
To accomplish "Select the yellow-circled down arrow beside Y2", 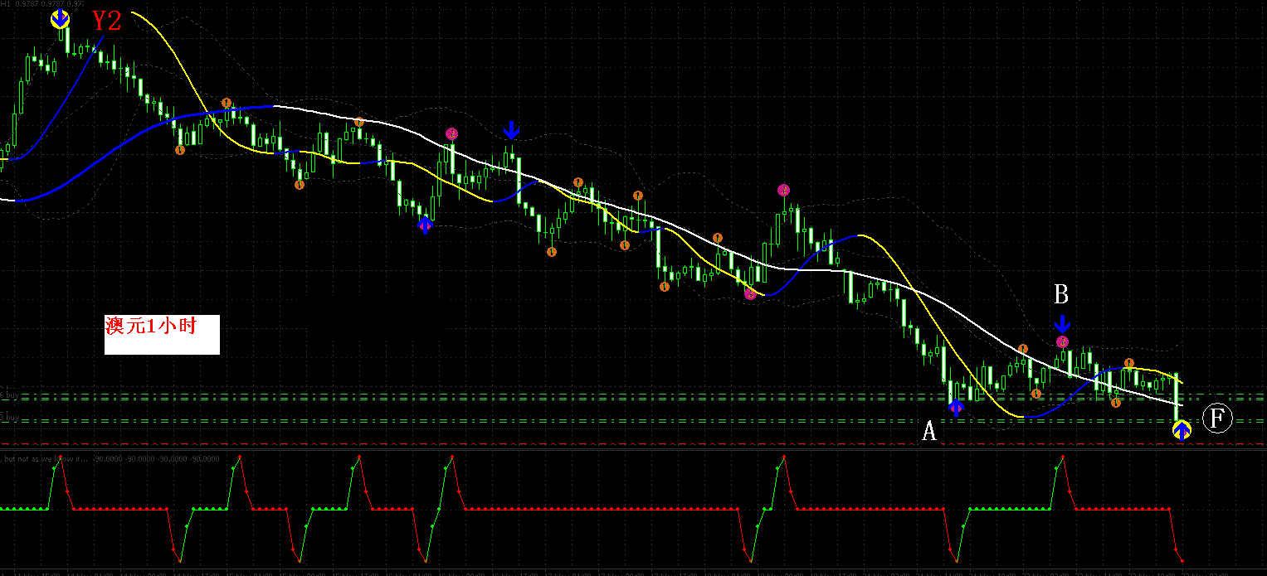I will click(60, 18).
